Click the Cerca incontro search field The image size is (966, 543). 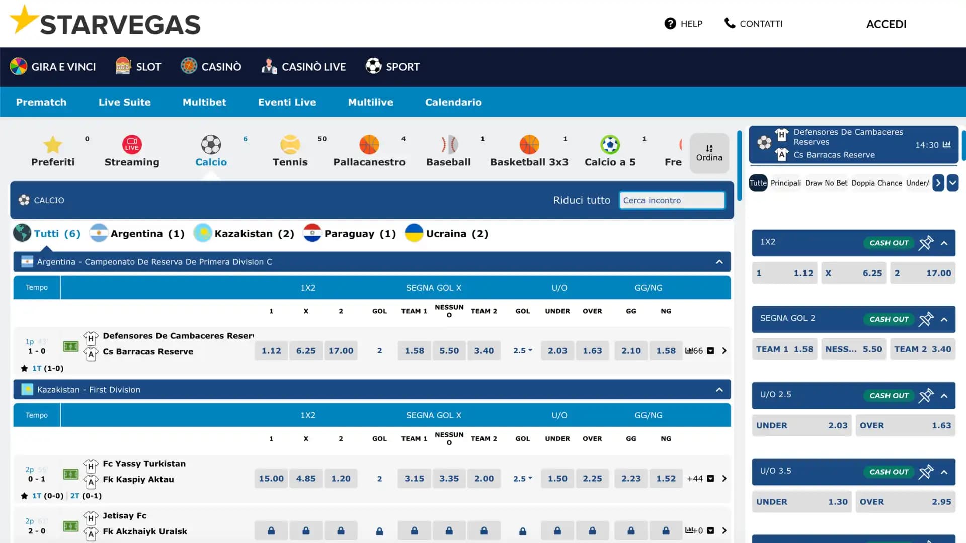672,200
